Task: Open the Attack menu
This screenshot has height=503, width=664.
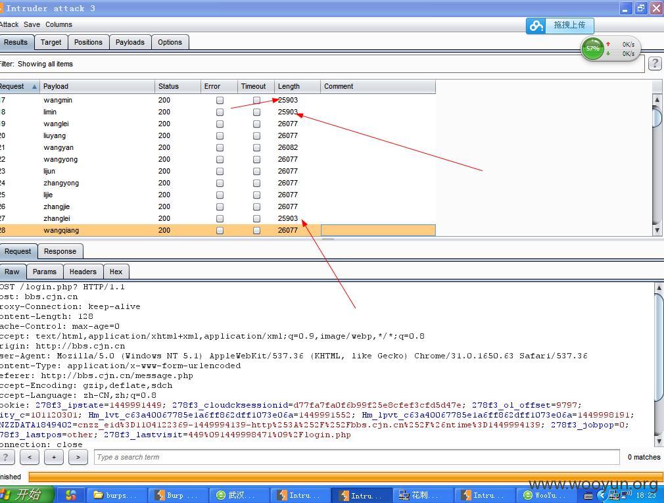Action: pos(9,24)
